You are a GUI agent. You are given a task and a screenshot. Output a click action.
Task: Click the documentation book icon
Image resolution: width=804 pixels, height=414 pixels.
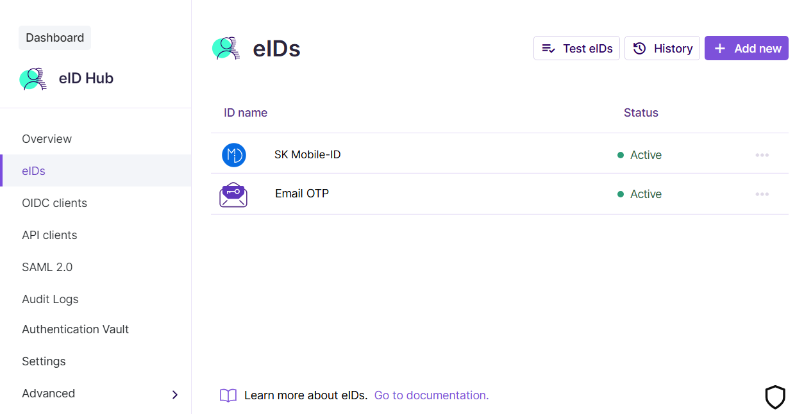tap(228, 395)
